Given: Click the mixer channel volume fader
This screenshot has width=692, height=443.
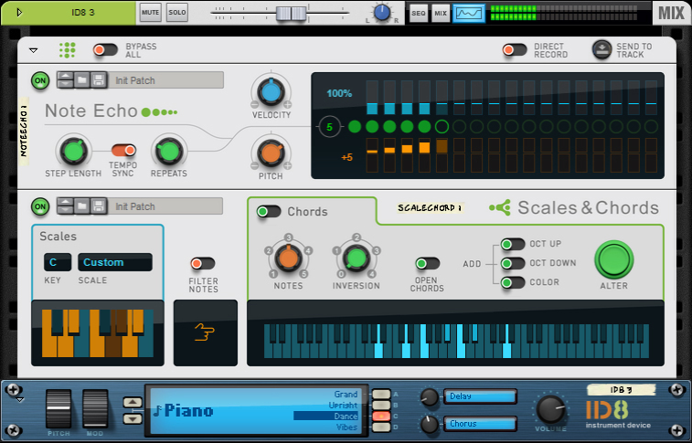Looking at the screenshot, I should tap(291, 13).
